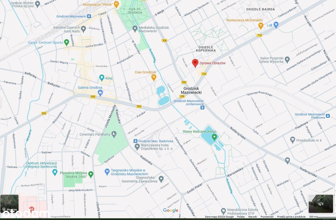Click the Pływalnia Miejska Wodnik 2000 pin
This screenshot has width=336, height=220.
pyautogui.click(x=91, y=174)
